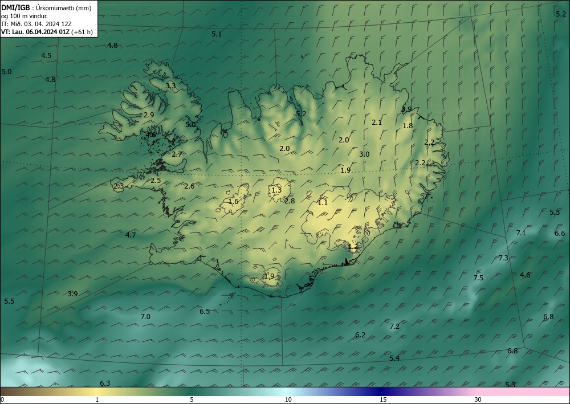The width and height of the screenshot is (570, 404).
Task: Click the 2.7 value on the map
Action: (x=177, y=154)
